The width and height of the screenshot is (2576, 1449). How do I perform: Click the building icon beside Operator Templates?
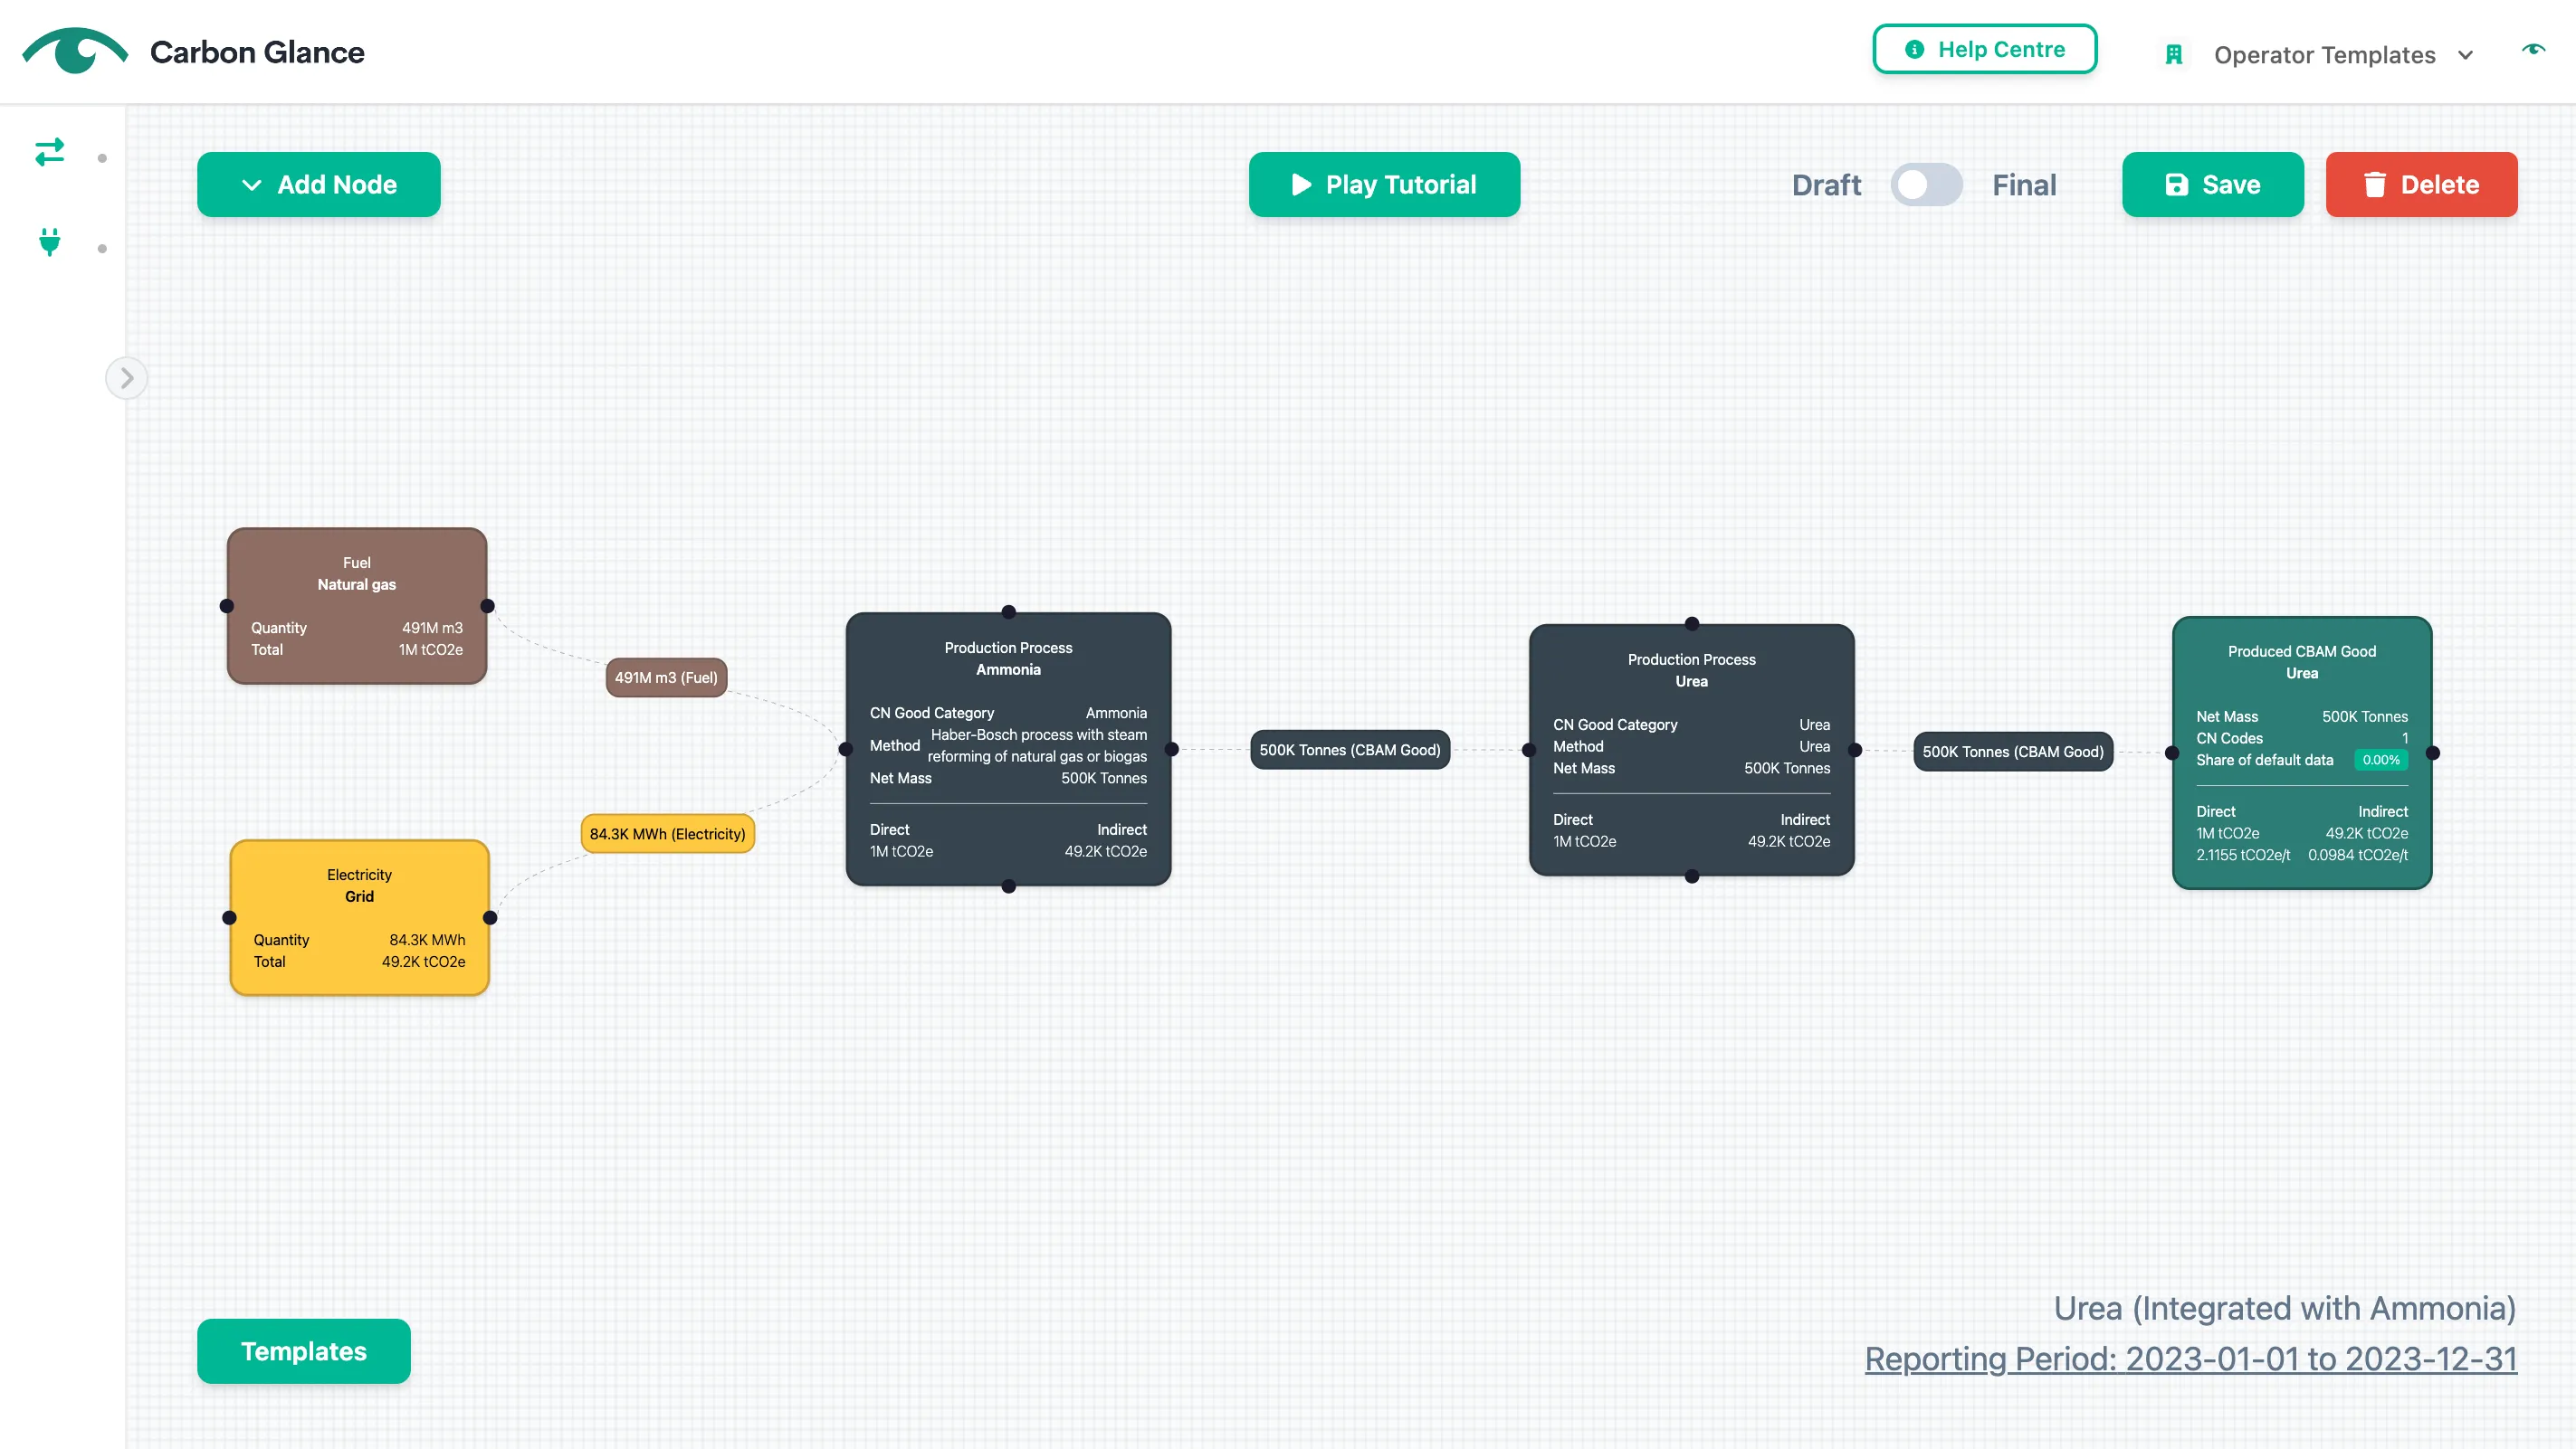point(2173,55)
